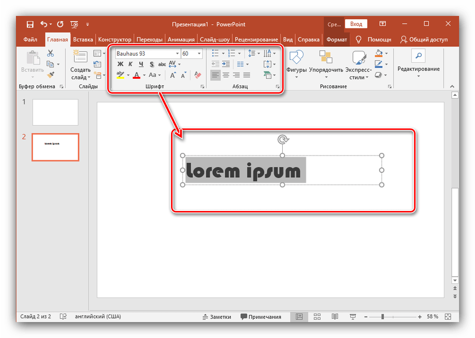This screenshot has width=475, height=338.
Task: Click Вход sign-in button
Action: pyautogui.click(x=356, y=24)
